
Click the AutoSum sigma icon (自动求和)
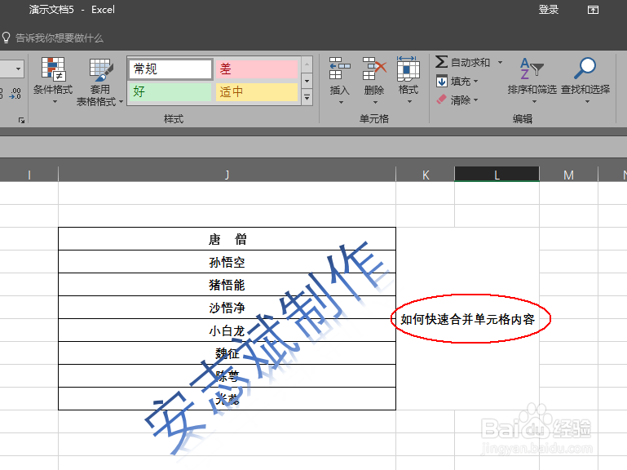[441, 62]
